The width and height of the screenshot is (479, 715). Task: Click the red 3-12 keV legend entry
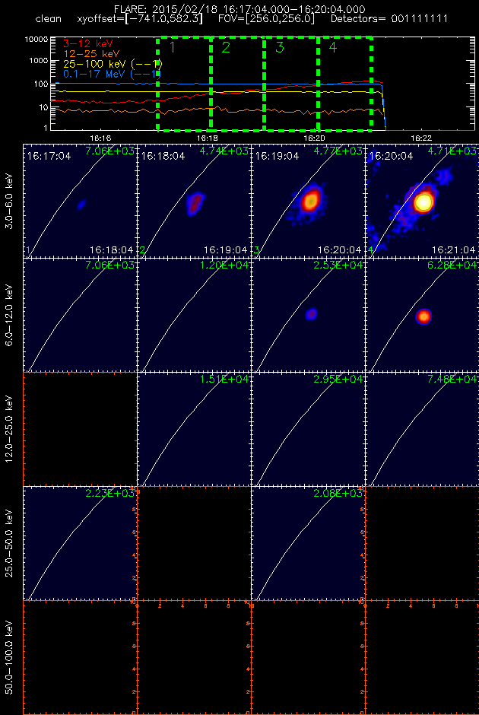tap(87, 44)
